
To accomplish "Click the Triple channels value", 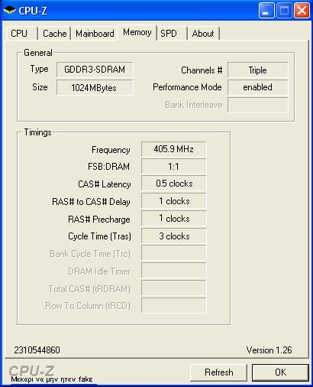I will coord(257,70).
